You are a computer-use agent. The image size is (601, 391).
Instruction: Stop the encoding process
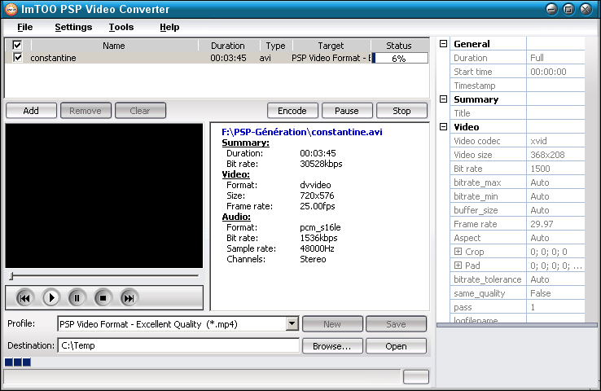coord(401,111)
